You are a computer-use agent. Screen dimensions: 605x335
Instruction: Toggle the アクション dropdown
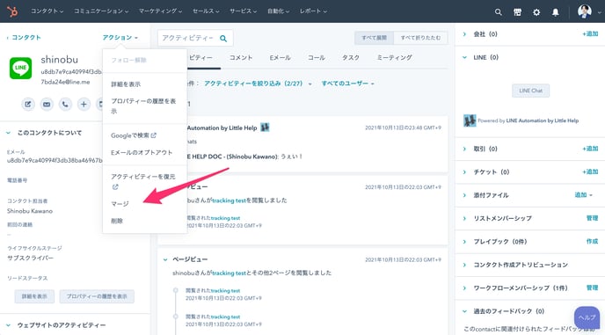coord(120,38)
